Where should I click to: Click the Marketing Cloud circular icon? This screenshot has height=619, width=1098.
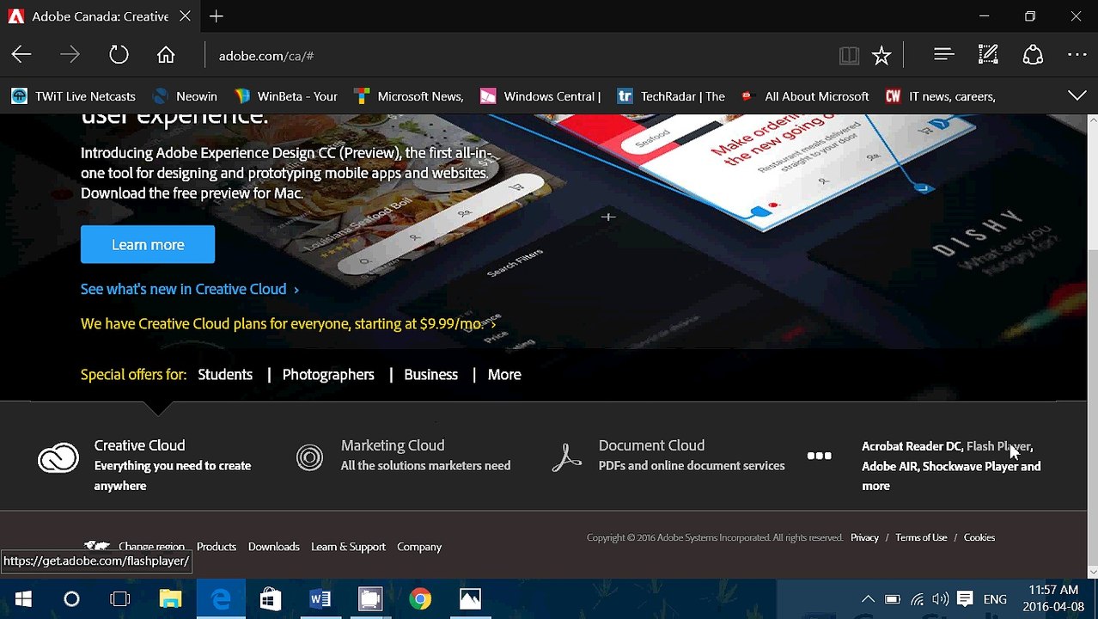coord(309,457)
